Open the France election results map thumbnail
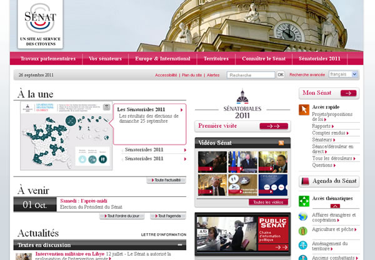The image size is (375, 260). pos(66,136)
